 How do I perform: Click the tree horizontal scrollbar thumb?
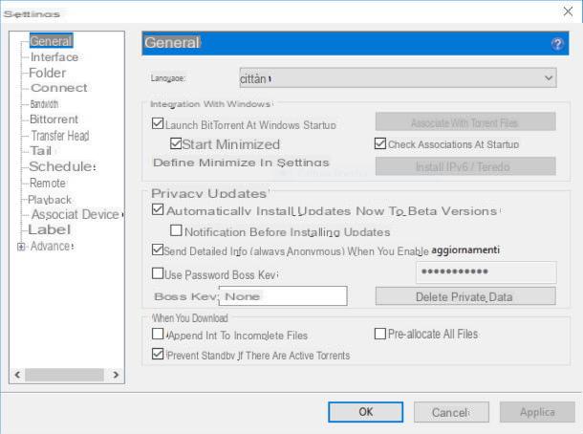[x=64, y=375]
